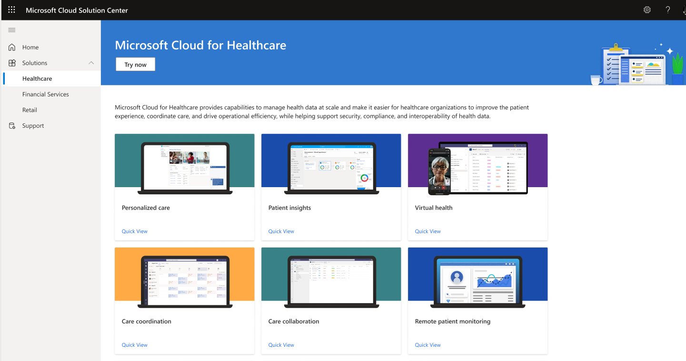The image size is (686, 361).
Task: Open the app launcher waffle icon
Action: [12, 10]
